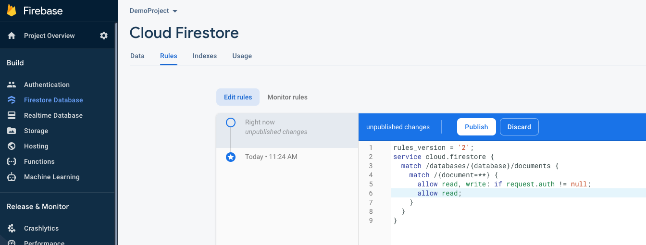Click the sidebar vertical scrollbar

[116, 134]
